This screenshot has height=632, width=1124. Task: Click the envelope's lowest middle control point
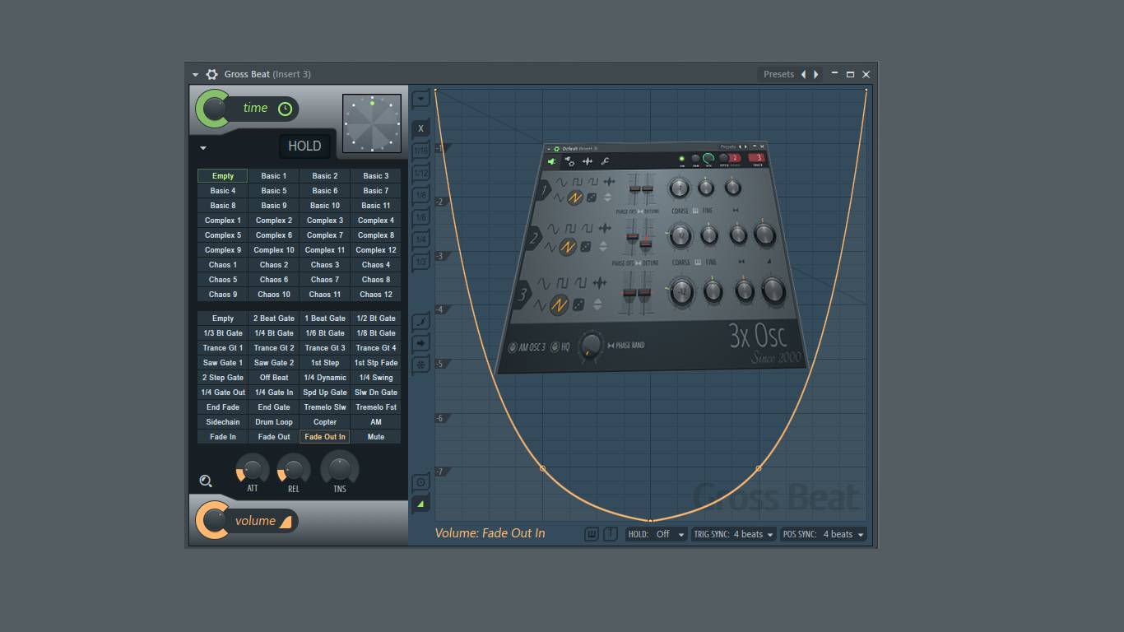pos(651,520)
